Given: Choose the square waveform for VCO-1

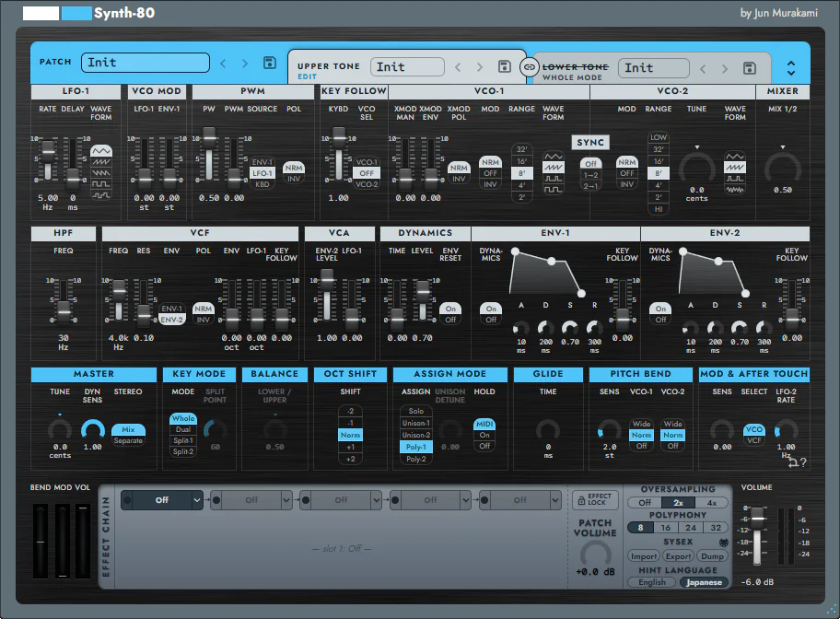Looking at the screenshot, I should [554, 189].
